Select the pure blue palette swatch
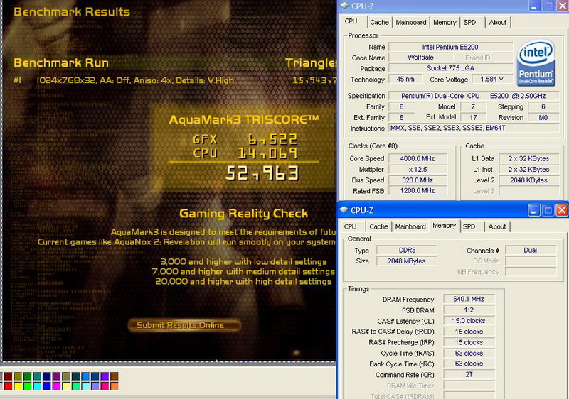569x399 pixels. [47, 386]
